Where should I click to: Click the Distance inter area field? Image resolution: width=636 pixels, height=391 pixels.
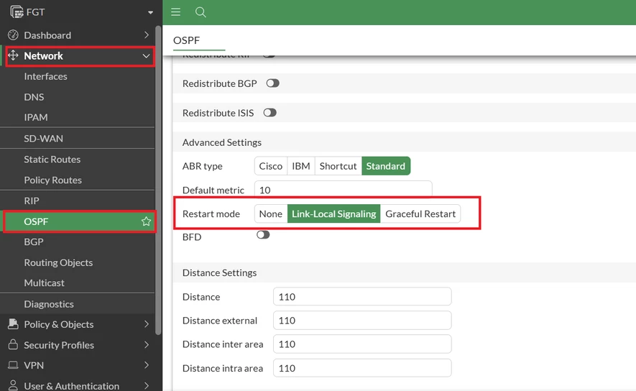click(362, 344)
